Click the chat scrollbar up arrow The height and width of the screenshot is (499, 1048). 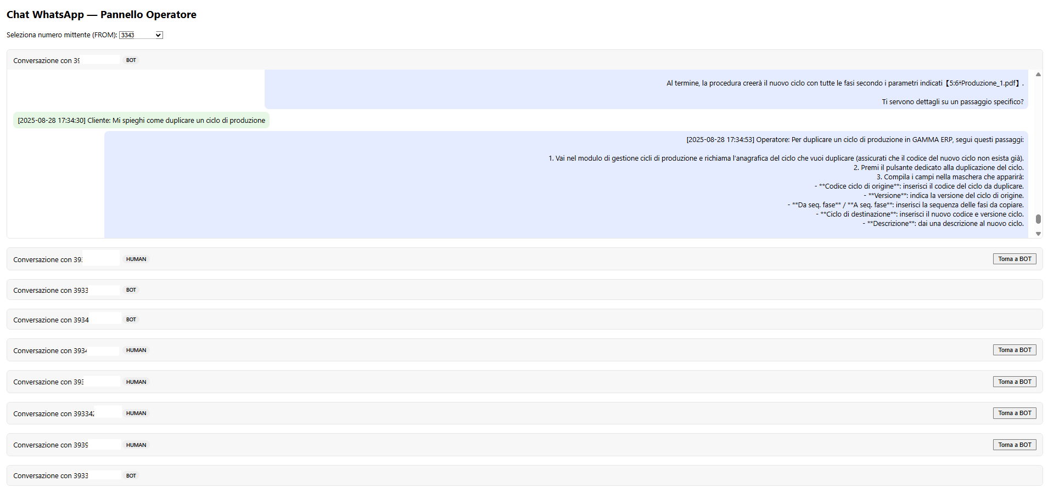coord(1038,75)
